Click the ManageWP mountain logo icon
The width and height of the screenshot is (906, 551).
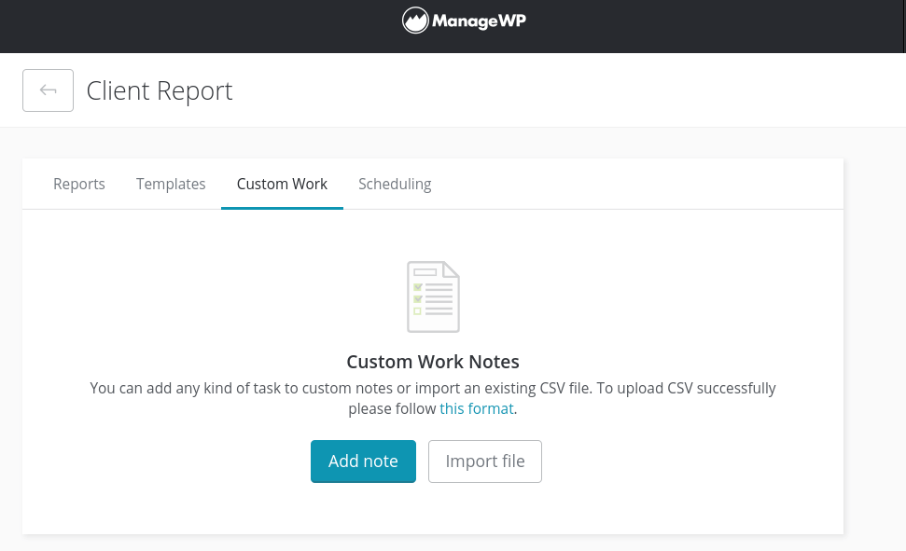click(x=415, y=21)
